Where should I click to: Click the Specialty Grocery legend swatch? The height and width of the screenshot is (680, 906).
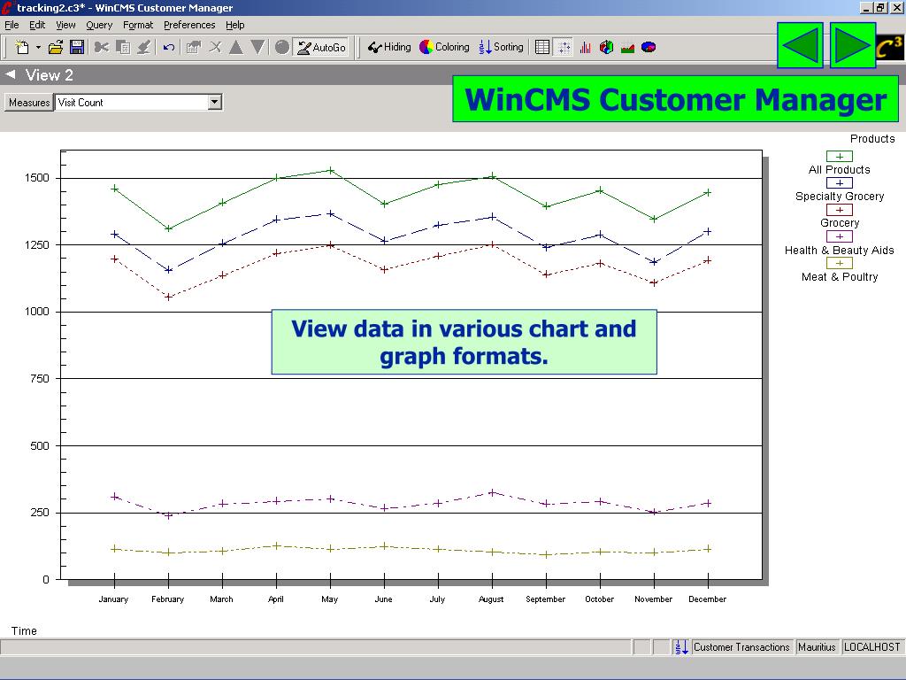pyautogui.click(x=840, y=182)
